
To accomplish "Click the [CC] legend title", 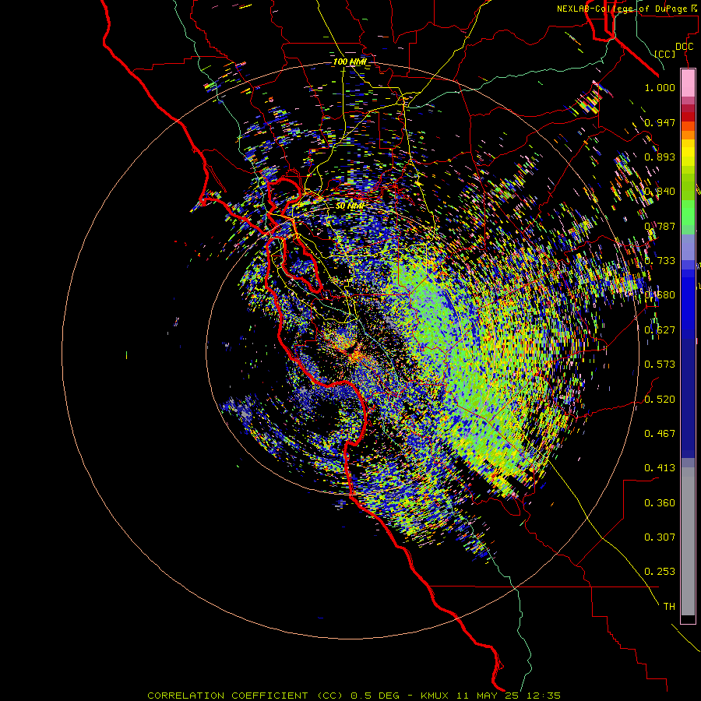I will tap(665, 54).
